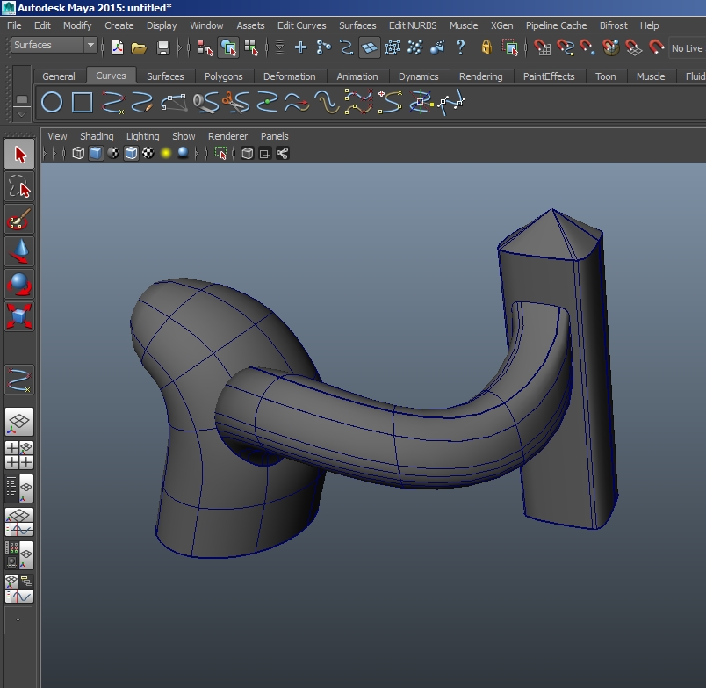
Task: Open the Edit Curves menu
Action: [302, 25]
